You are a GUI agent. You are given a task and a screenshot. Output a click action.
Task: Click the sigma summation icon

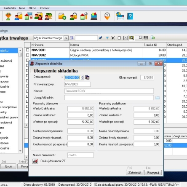tap(126, 38)
